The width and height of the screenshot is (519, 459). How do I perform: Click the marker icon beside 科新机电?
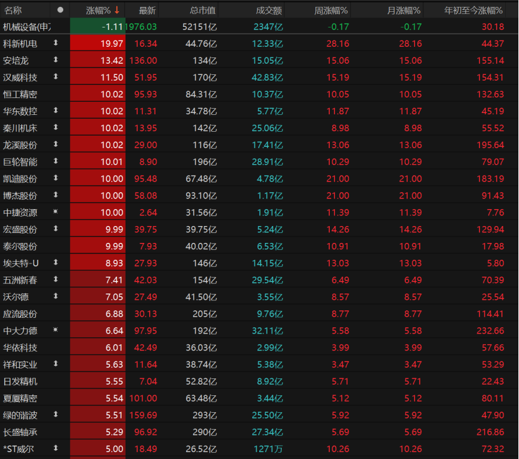[56, 43]
